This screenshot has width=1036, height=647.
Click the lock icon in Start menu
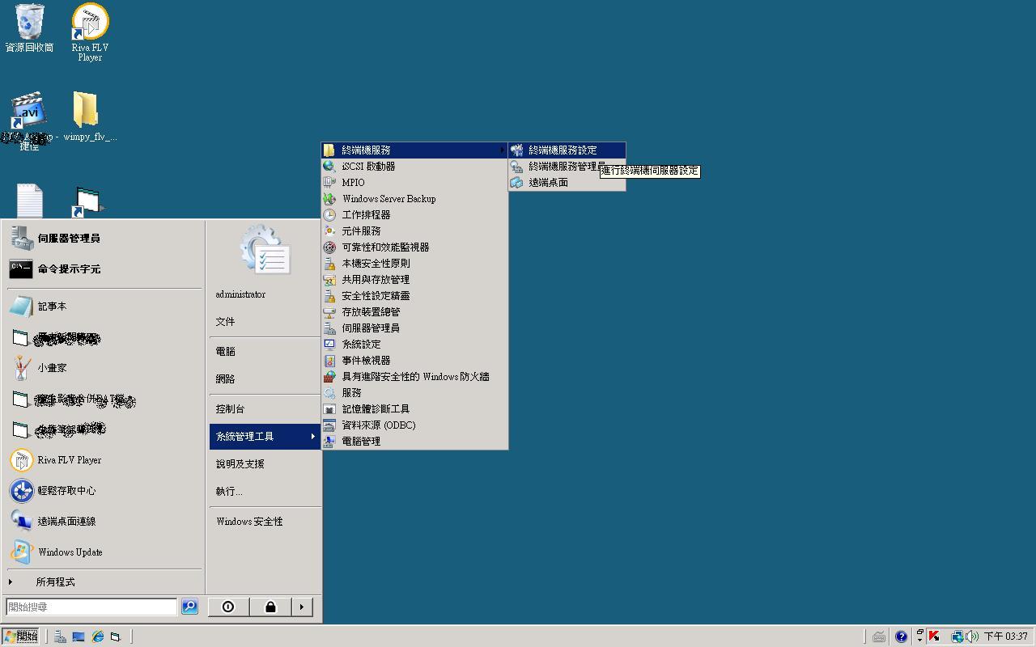pos(270,607)
